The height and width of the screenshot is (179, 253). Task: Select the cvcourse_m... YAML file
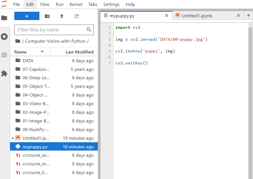54,164
